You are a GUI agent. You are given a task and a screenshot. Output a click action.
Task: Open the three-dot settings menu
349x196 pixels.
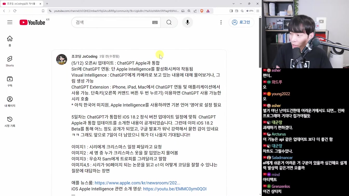[221, 23]
